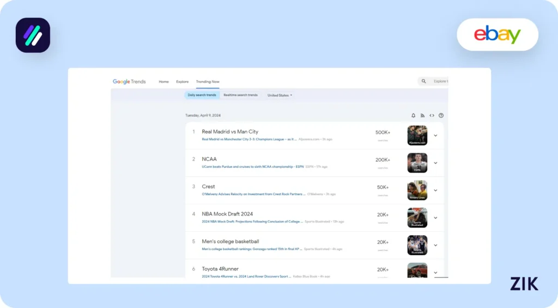Select Daily search trends tab
558x308 pixels.
pyautogui.click(x=202, y=95)
